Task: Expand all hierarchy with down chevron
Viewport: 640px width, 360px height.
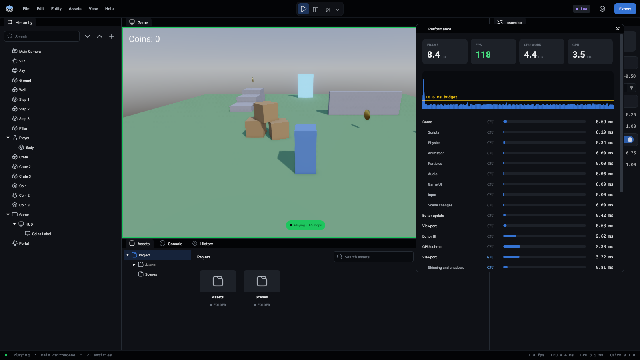Action: click(x=88, y=36)
